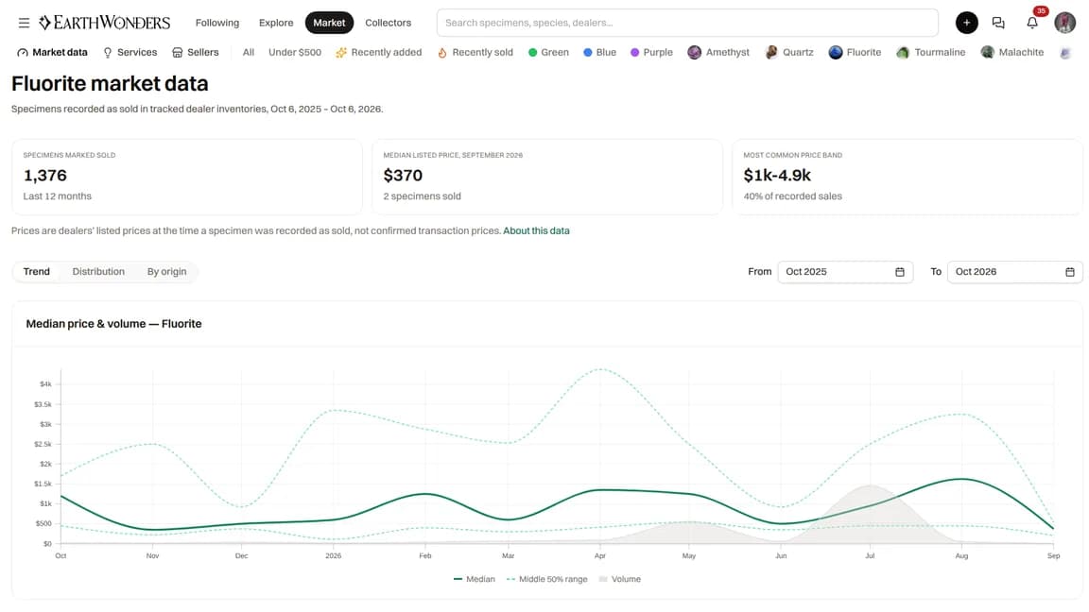Go to the Following page
The height and width of the screenshot is (612, 1089).
217,23
